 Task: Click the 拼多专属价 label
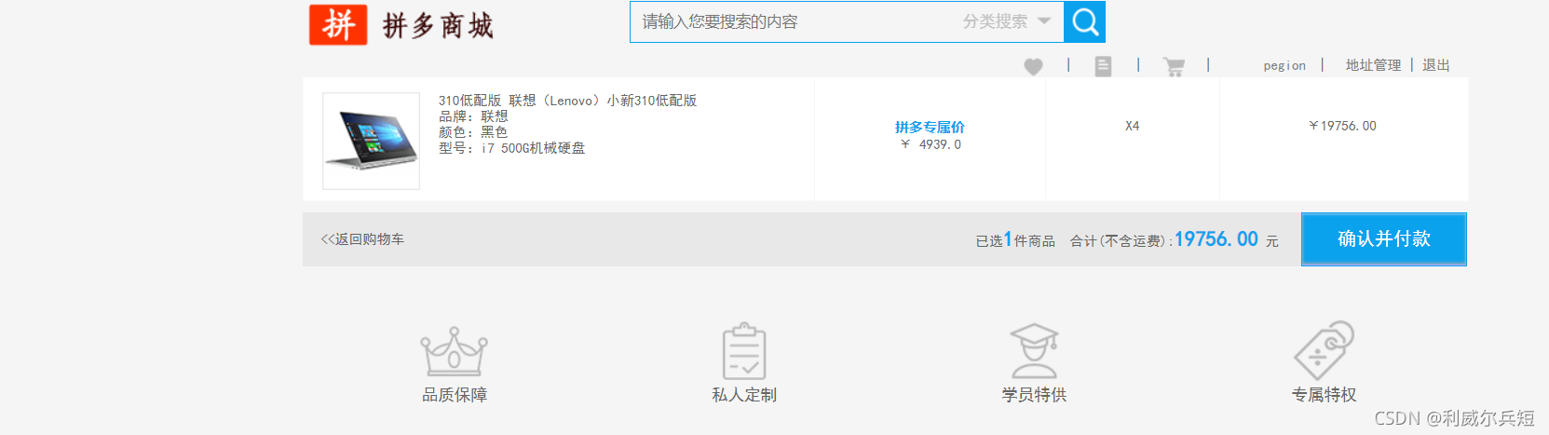930,128
